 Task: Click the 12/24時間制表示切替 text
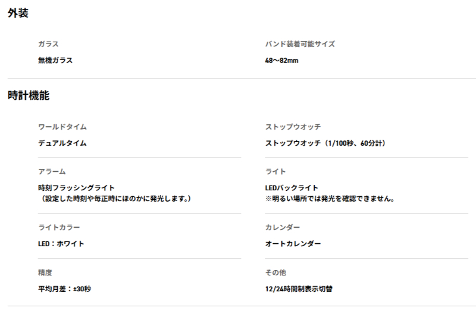(x=299, y=289)
